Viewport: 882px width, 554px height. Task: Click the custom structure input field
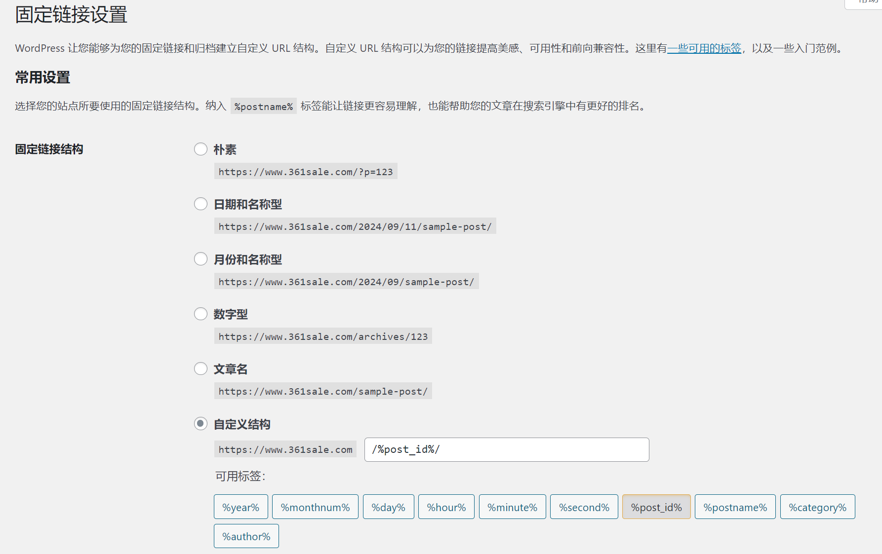[x=506, y=449]
